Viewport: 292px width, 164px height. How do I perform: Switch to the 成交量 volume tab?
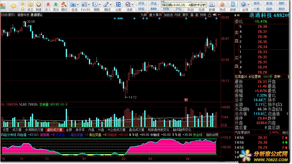tap(17, 130)
